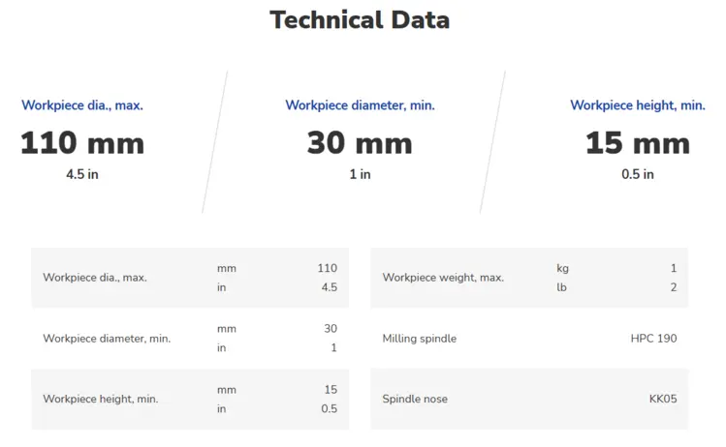Click the 4.5 in conversion text

coord(82,174)
